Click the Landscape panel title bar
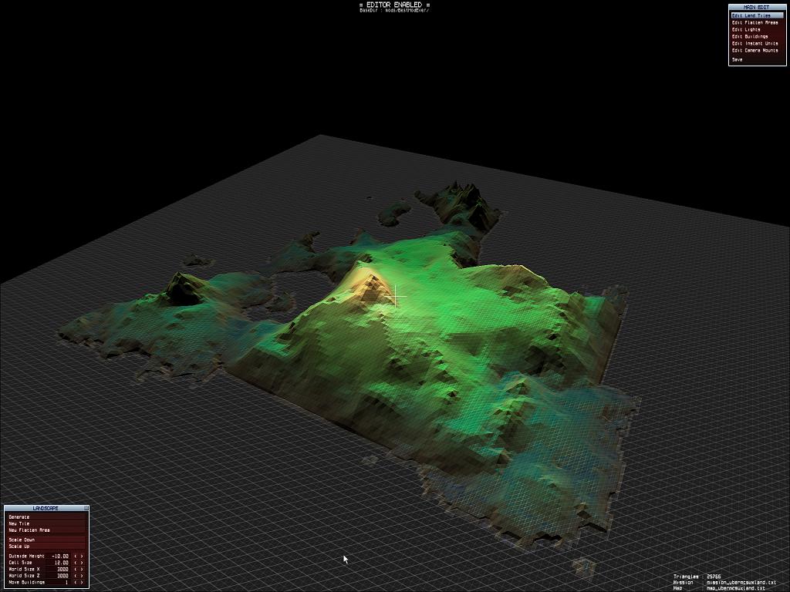Image resolution: width=790 pixels, height=592 pixels. click(44, 509)
